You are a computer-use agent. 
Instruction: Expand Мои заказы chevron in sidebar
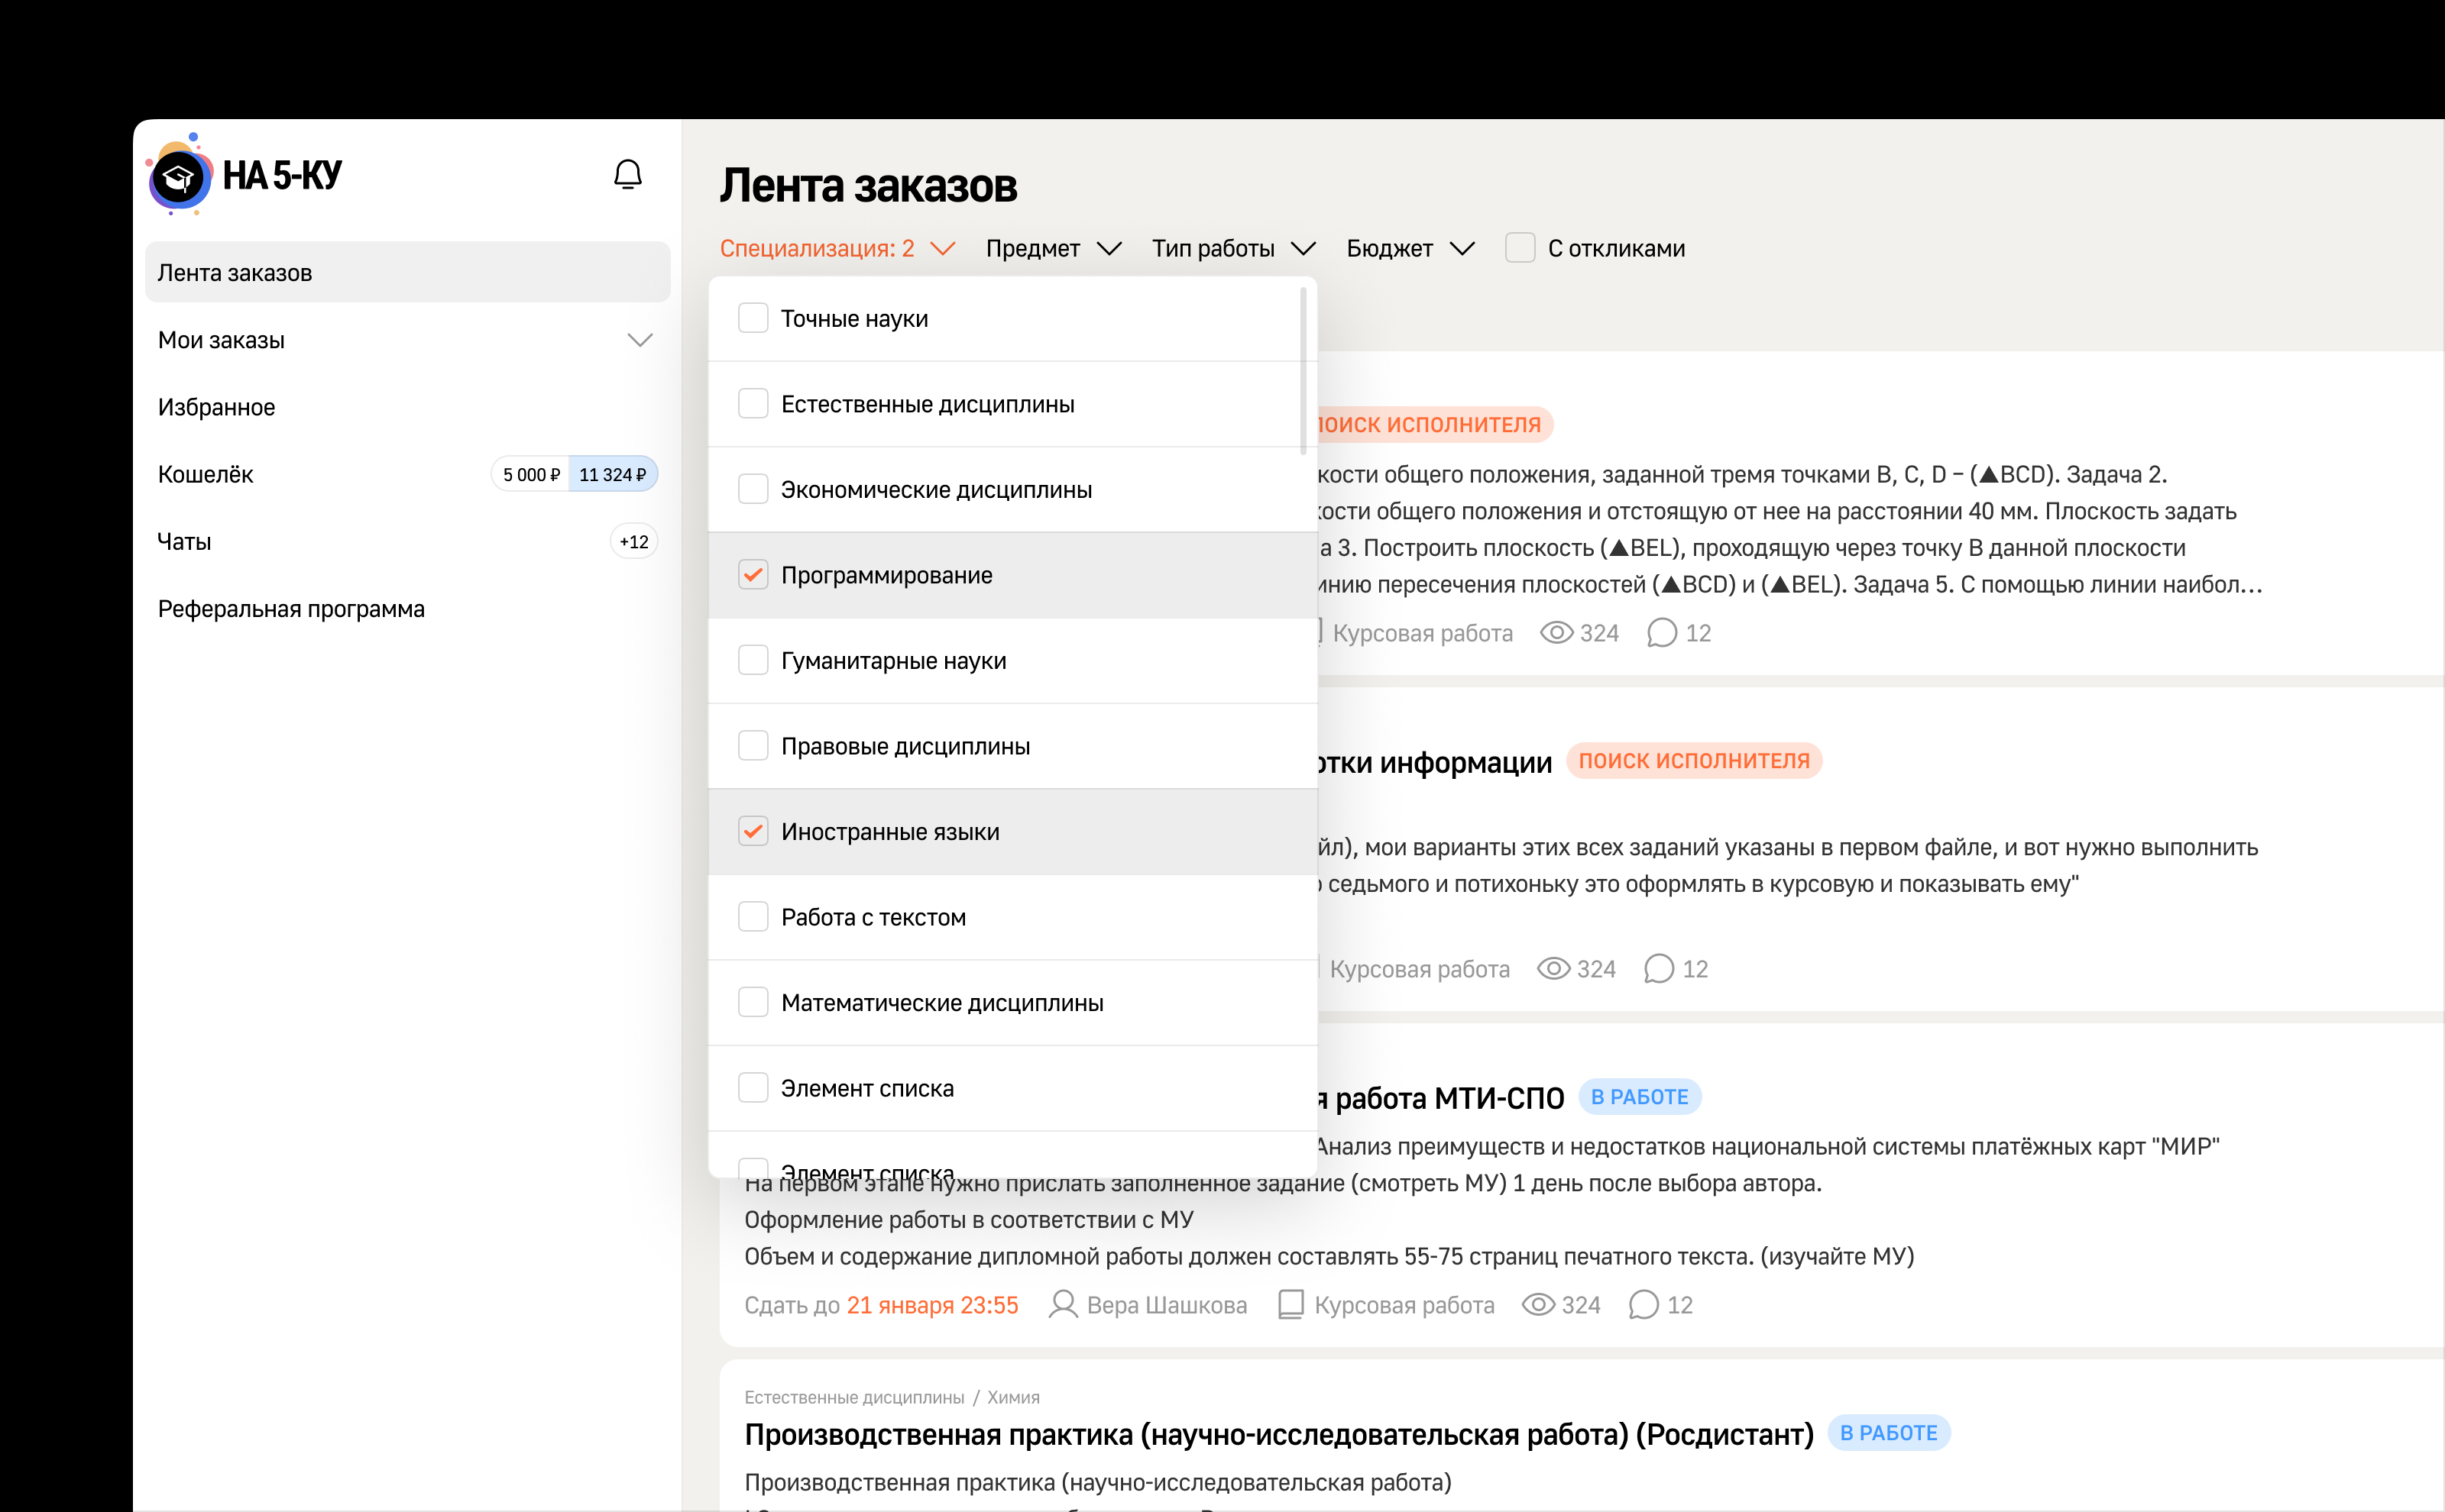coord(640,340)
